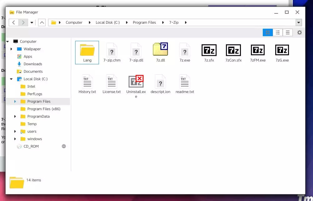Screen dimensions: 313x201
Task: Select the readme.txt file
Action: coord(185,82)
